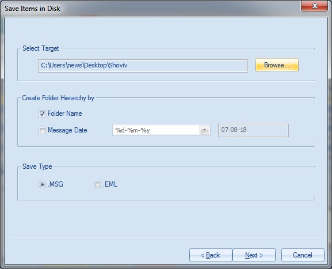Click the Select Target group heading
Screen dimensions: 332x269
tap(41, 48)
